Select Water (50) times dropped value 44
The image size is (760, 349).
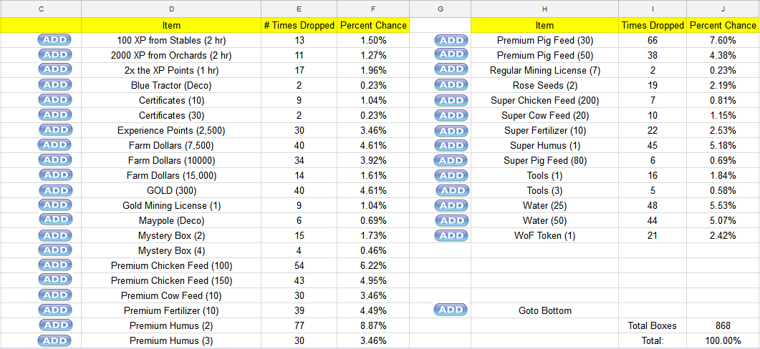tap(653, 221)
